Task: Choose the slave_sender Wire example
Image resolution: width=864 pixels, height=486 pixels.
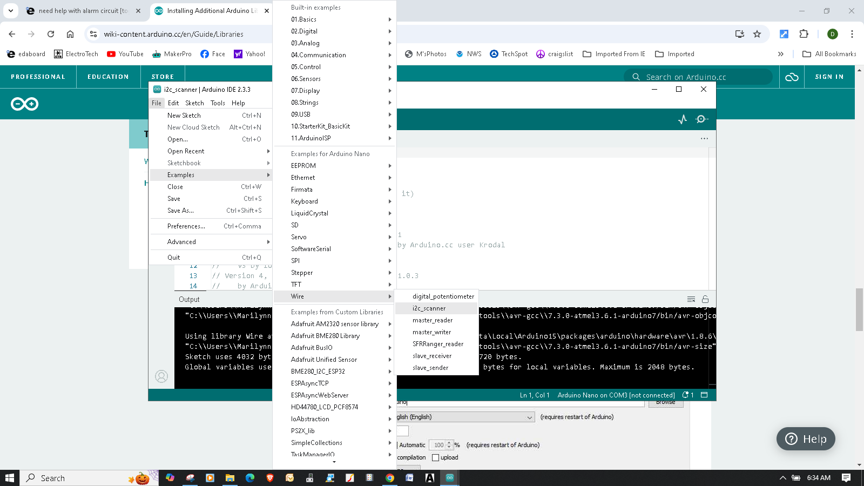Action: pyautogui.click(x=437, y=368)
